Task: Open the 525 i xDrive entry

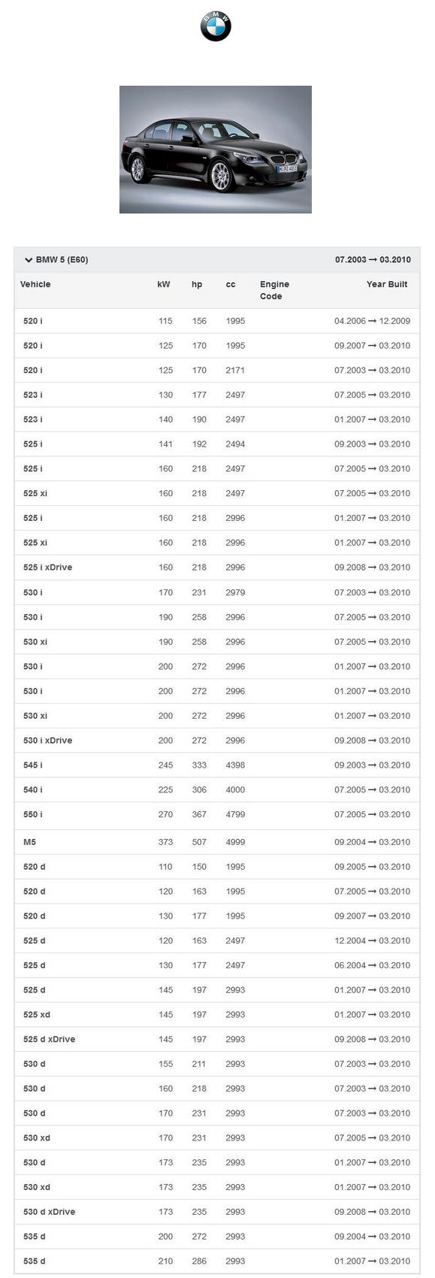Action: point(217,568)
